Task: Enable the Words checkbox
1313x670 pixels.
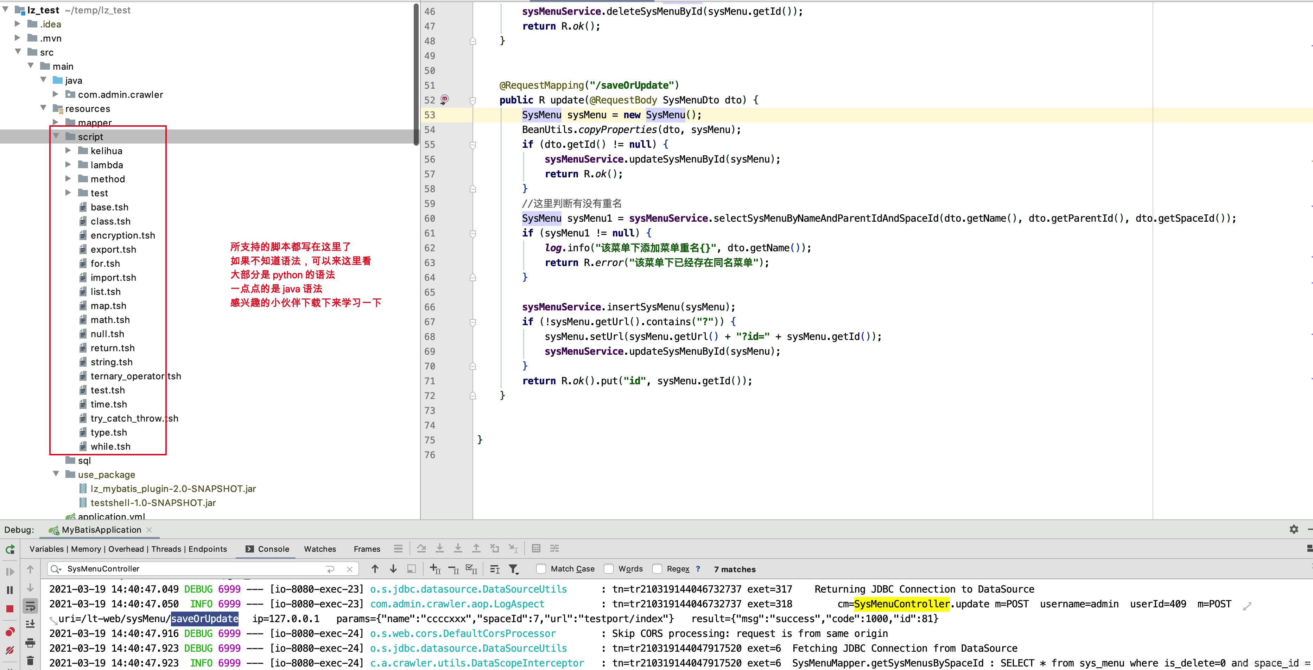Action: tap(609, 569)
